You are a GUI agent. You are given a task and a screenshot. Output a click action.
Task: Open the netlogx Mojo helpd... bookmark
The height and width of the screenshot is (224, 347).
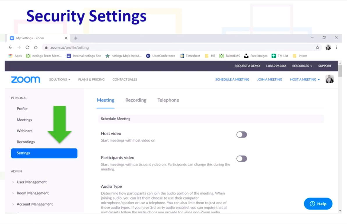pos(123,56)
